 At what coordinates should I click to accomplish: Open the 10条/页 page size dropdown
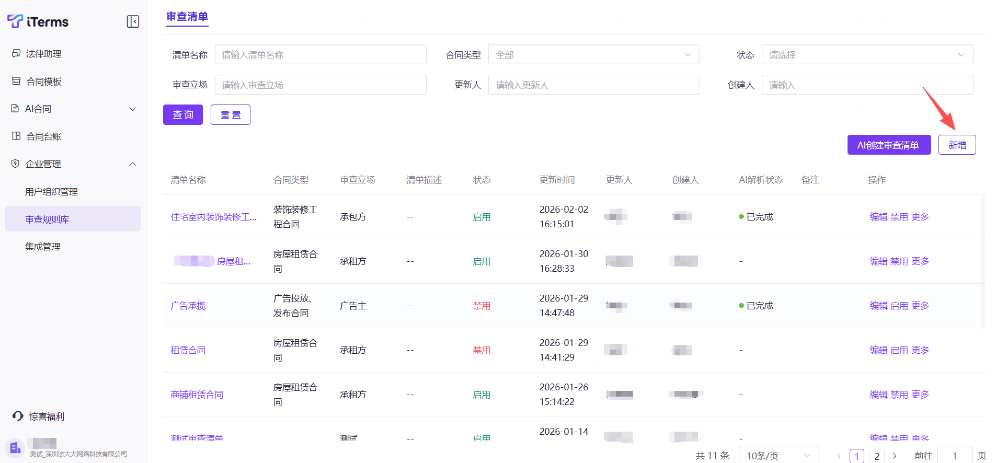[x=778, y=456]
